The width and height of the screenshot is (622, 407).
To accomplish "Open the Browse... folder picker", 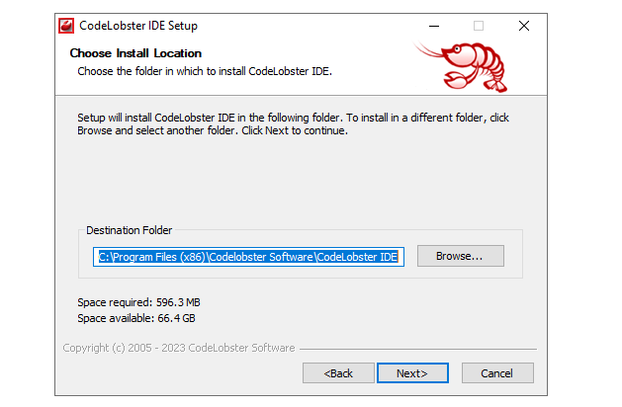I will coord(460,256).
